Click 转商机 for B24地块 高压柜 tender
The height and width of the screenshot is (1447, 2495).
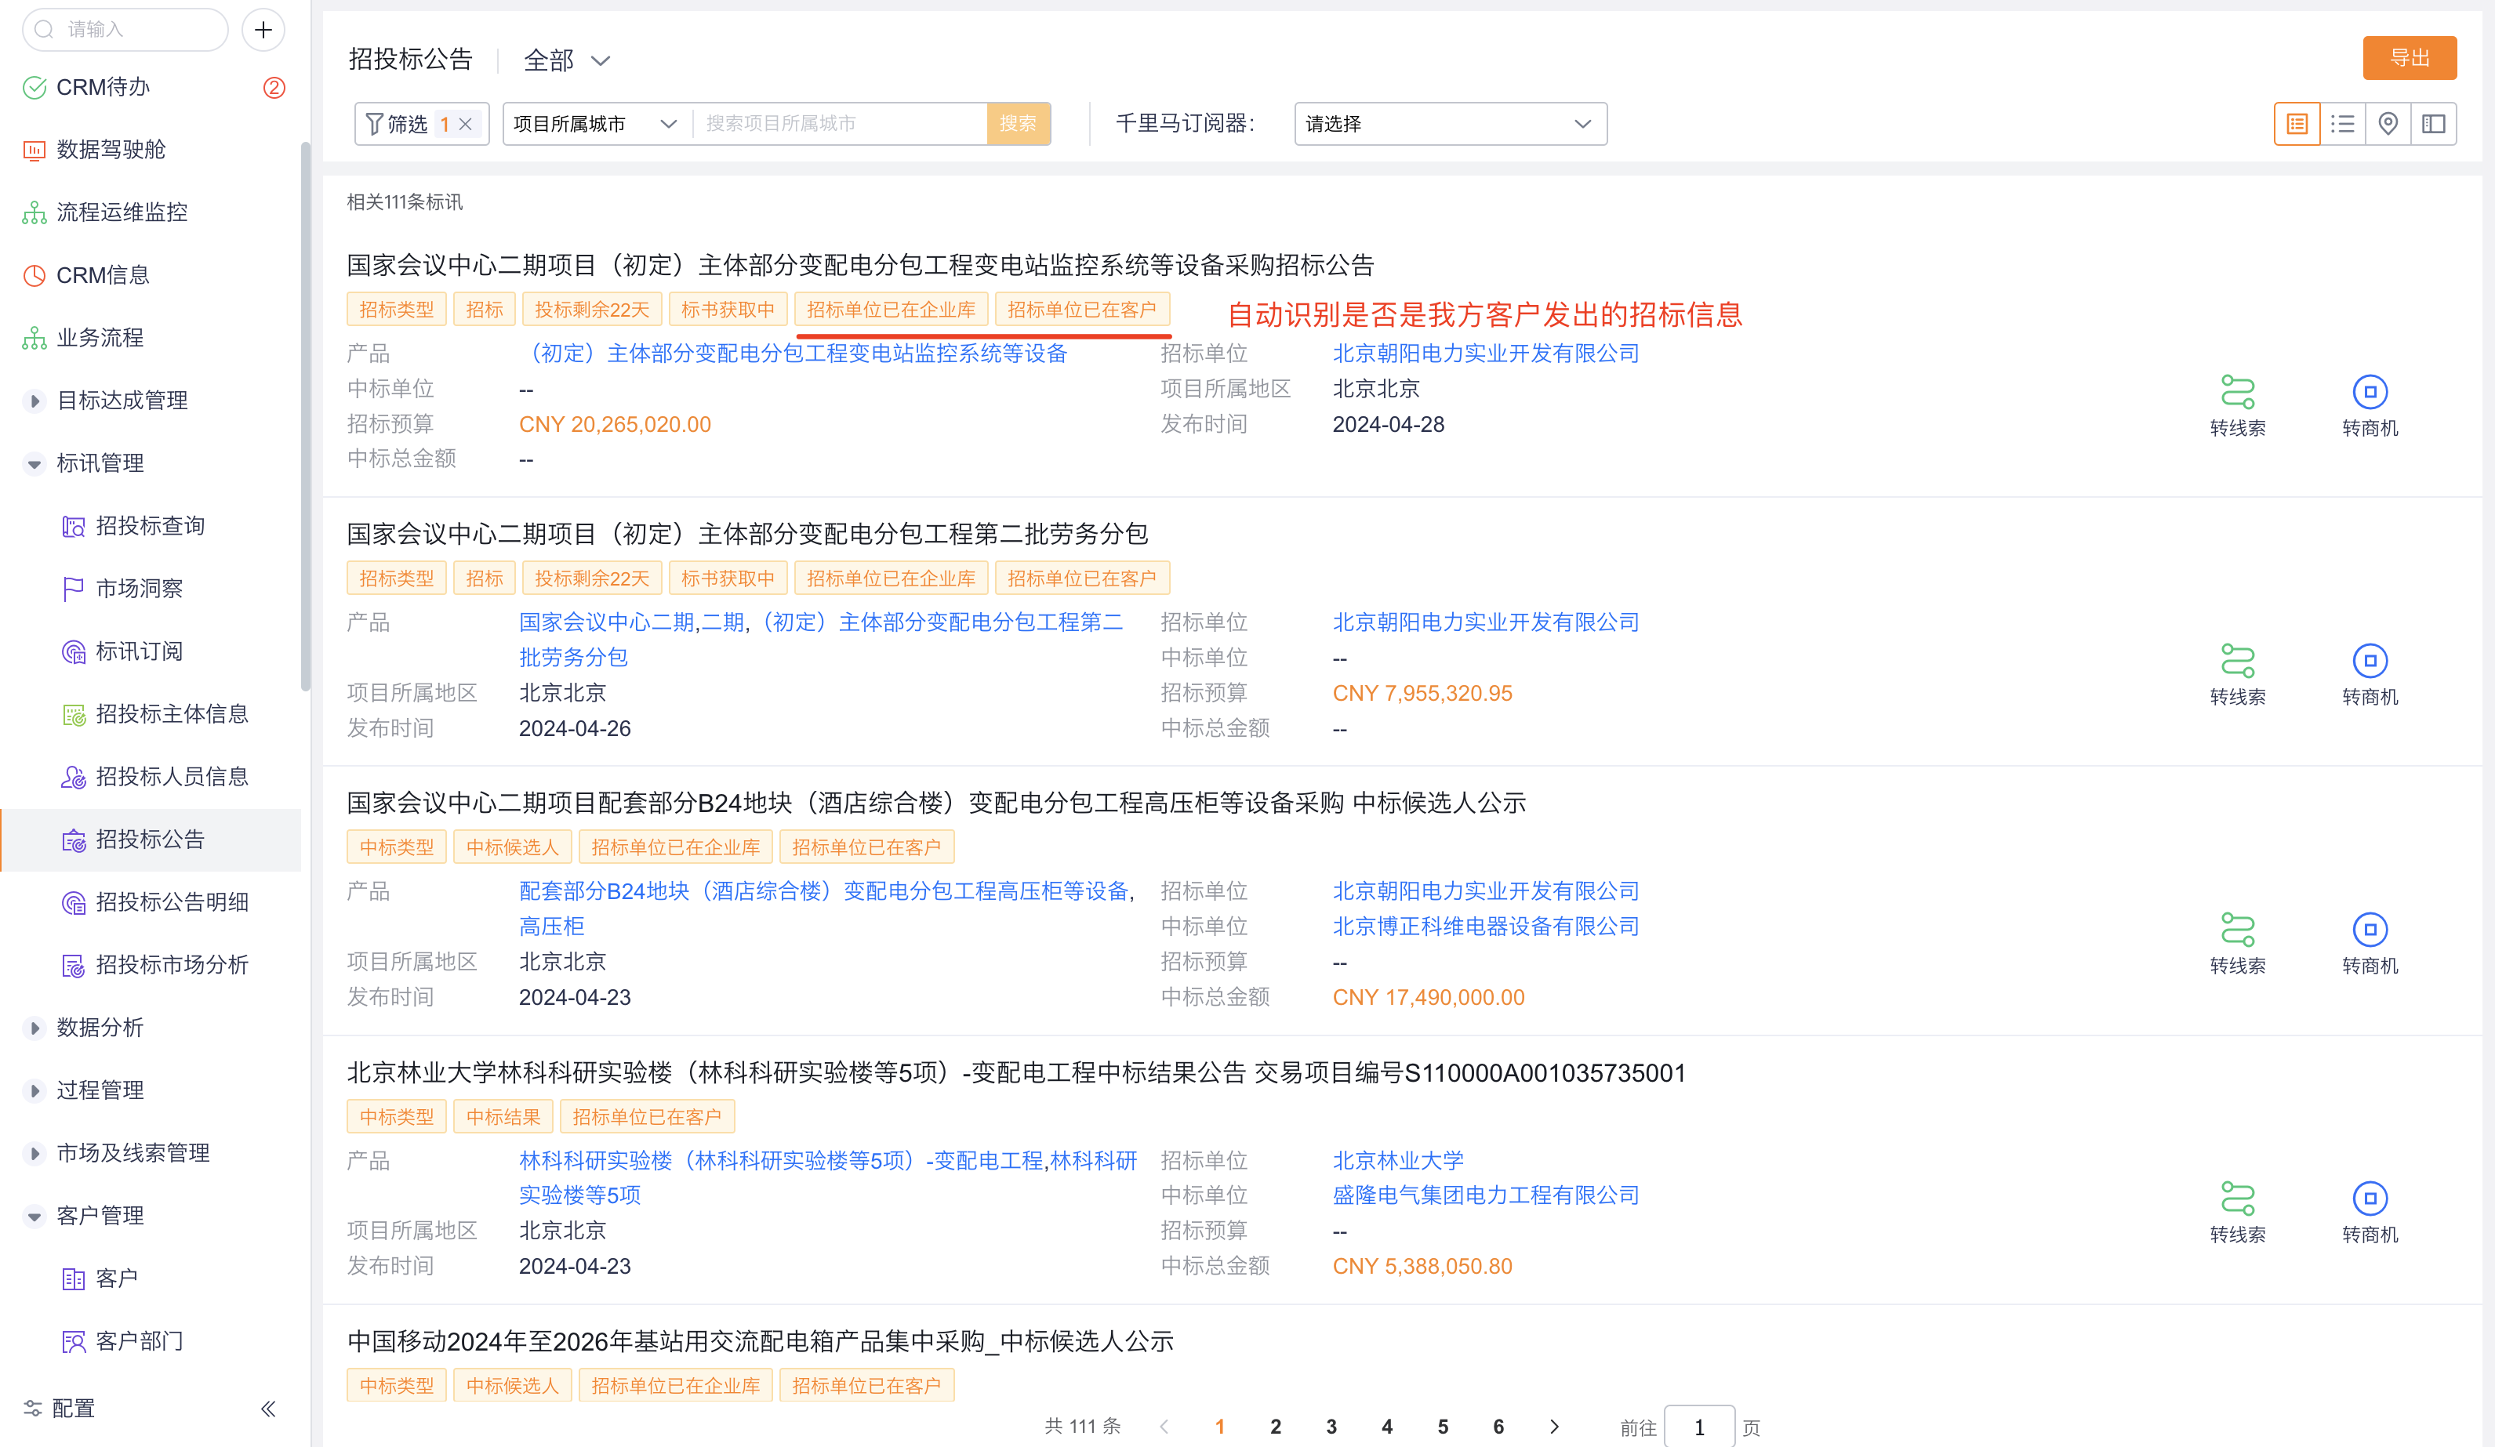2370,945
